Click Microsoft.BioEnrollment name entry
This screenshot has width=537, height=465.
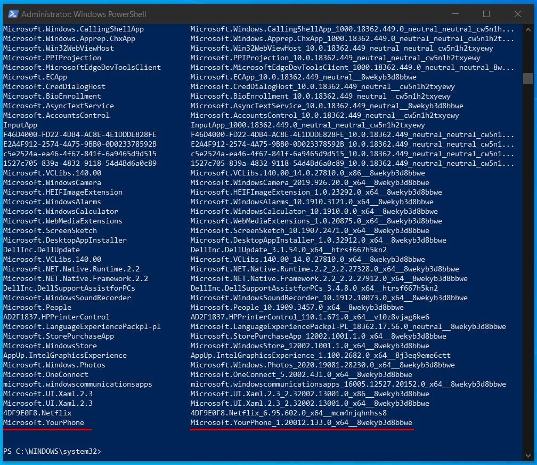tap(52, 96)
